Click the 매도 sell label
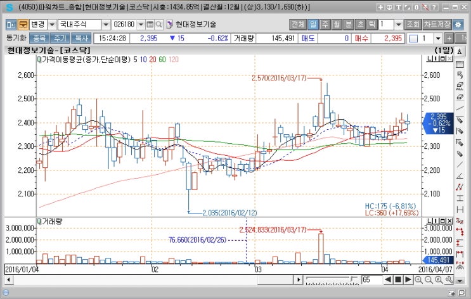Screen dimensions: 471x299 coord(308,38)
